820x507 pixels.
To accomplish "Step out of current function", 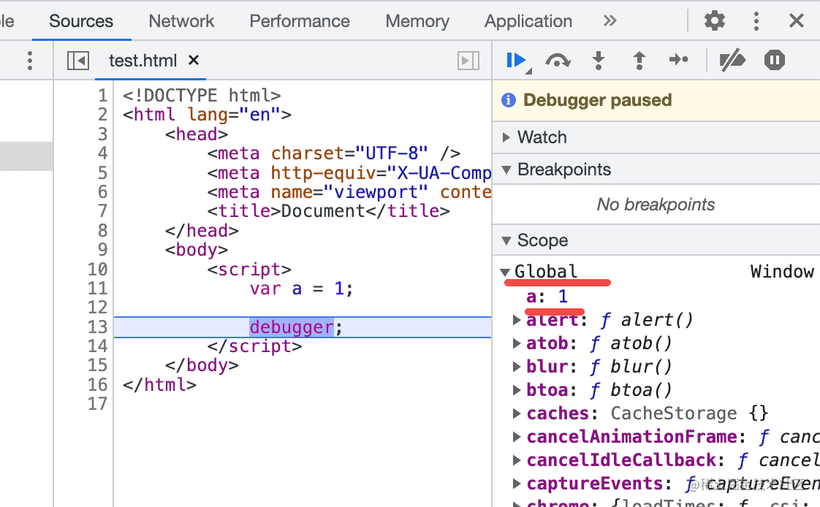I will [639, 61].
